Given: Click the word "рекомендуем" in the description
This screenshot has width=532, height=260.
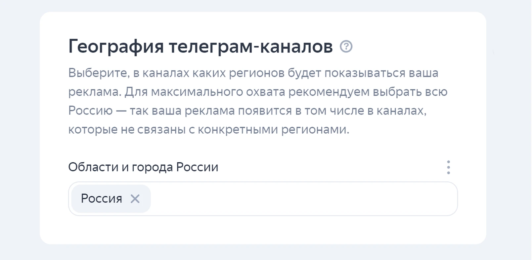Looking at the screenshot, I should 329,92.
